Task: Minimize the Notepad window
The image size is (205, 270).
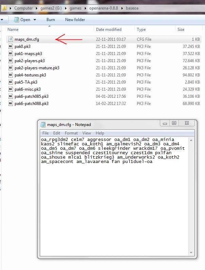Action: pyautogui.click(x=165, y=123)
